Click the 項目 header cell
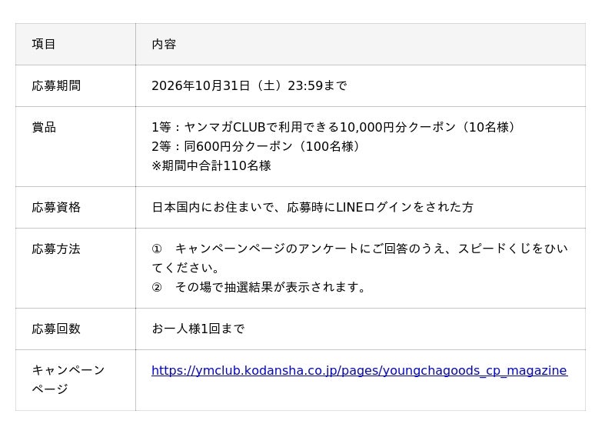 (x=75, y=44)
